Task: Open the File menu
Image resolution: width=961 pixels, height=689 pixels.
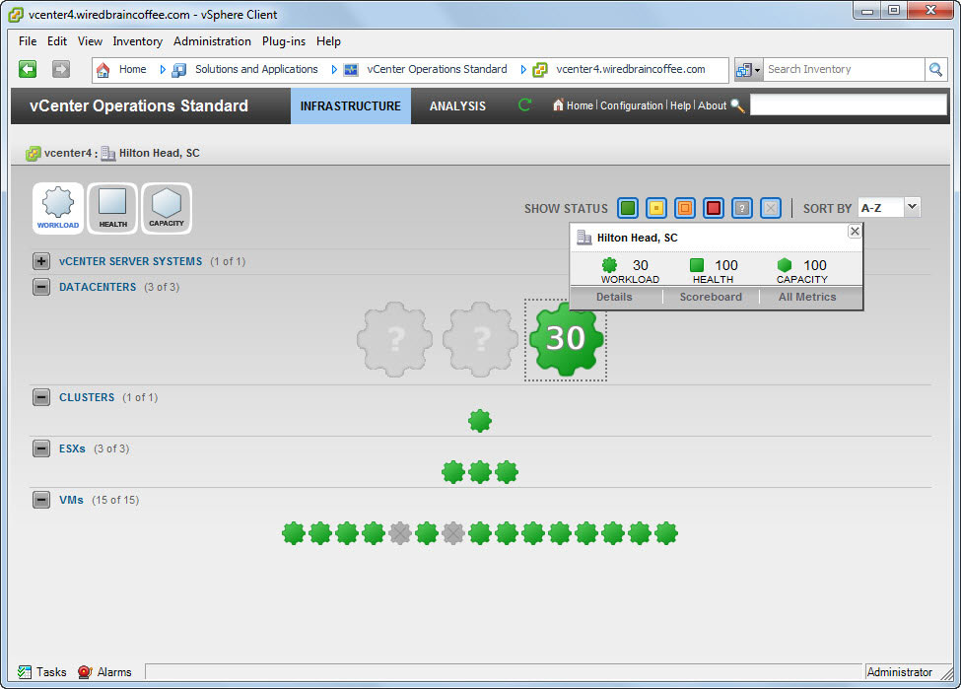Action: (x=28, y=41)
